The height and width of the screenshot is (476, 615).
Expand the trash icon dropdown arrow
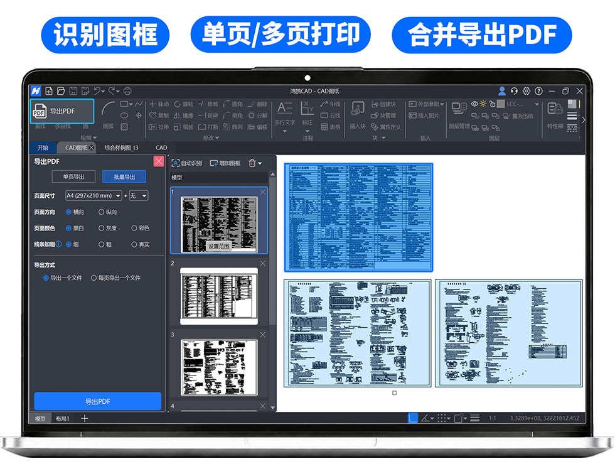260,163
